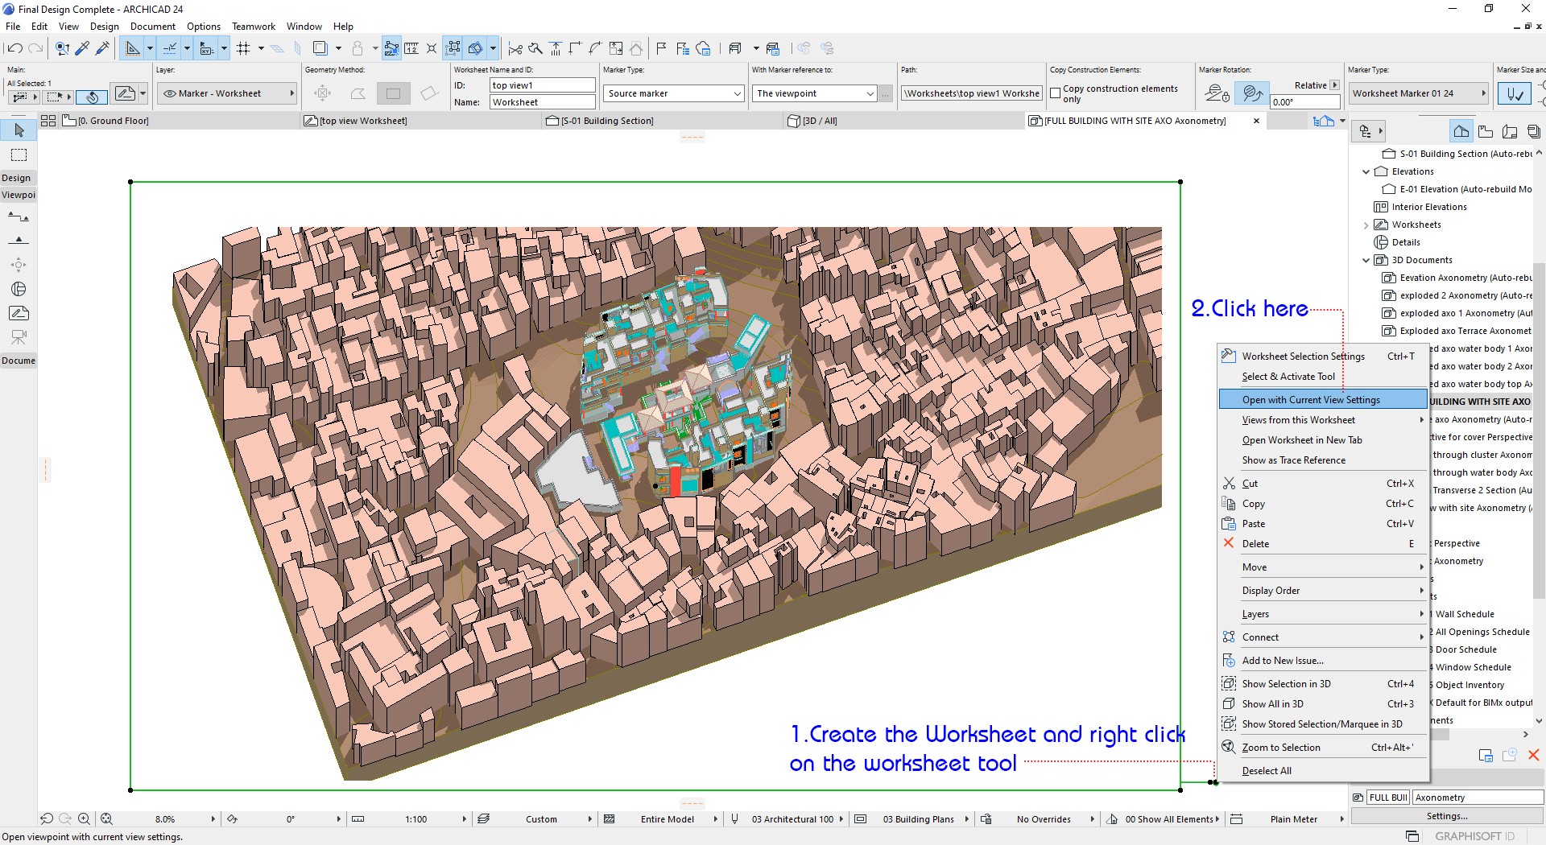This screenshot has height=845, width=1546.
Task: Click the Undo arrow in toolbar
Action: pos(14,48)
